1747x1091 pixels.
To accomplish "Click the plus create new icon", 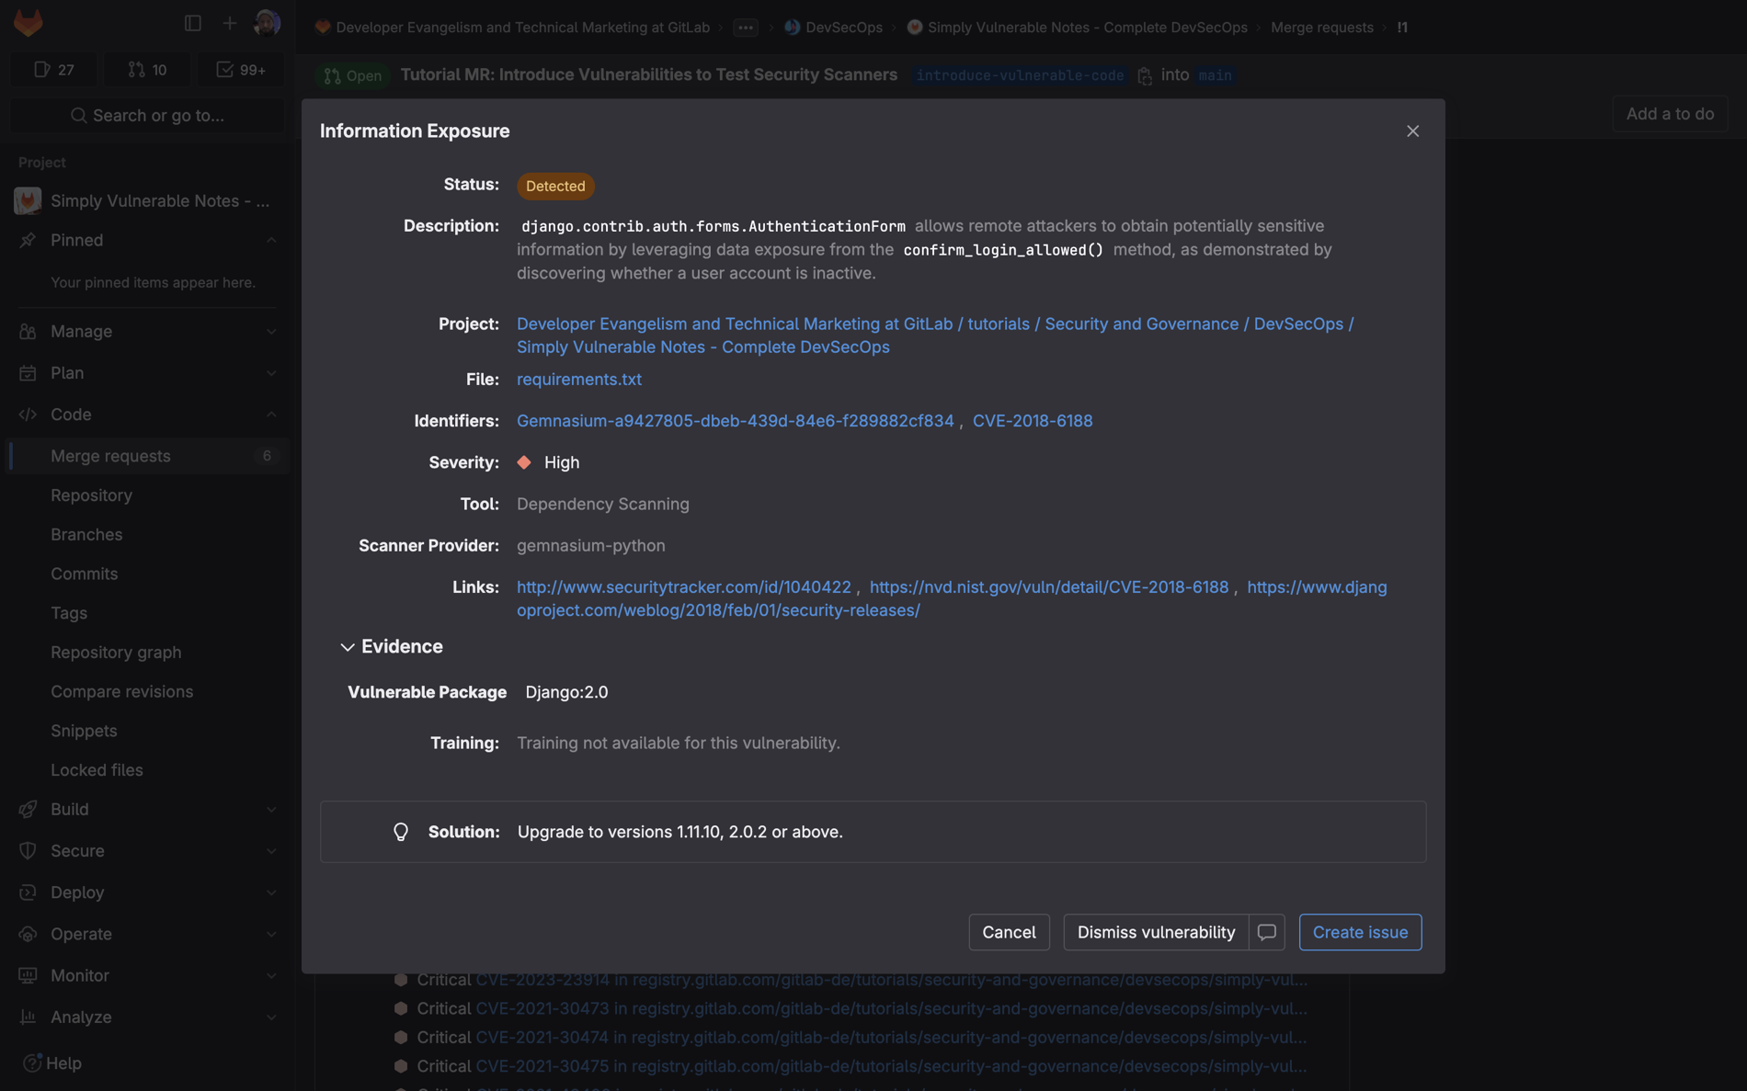I will point(229,23).
